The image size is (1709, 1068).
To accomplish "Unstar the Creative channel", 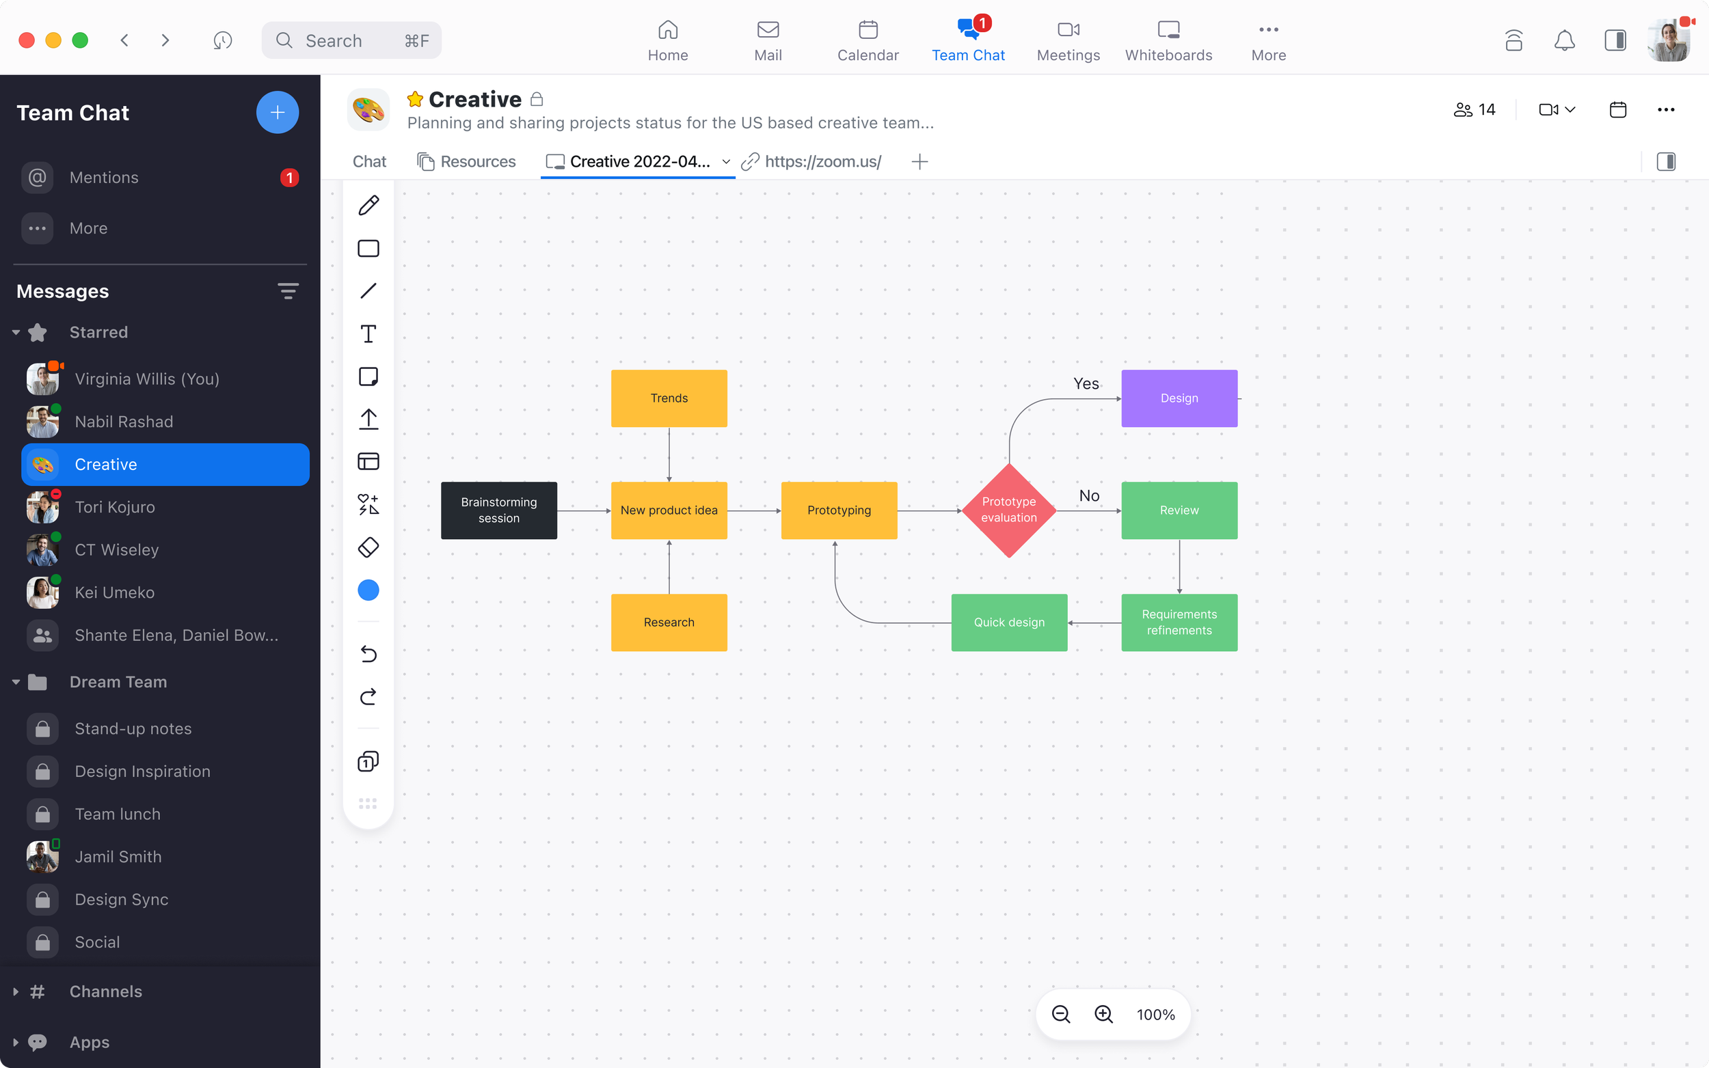I will 416,100.
